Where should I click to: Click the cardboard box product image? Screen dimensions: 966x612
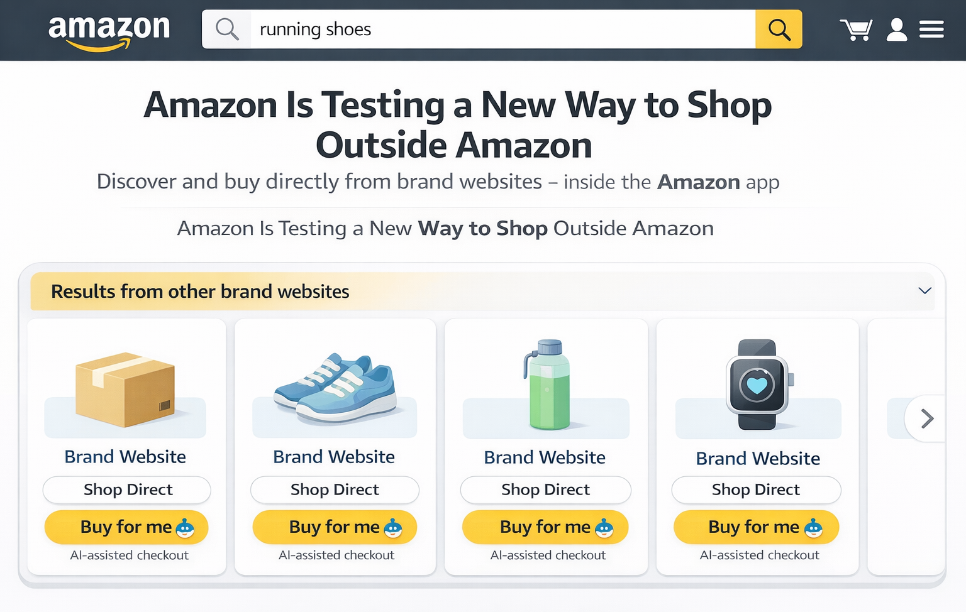pyautogui.click(x=125, y=390)
